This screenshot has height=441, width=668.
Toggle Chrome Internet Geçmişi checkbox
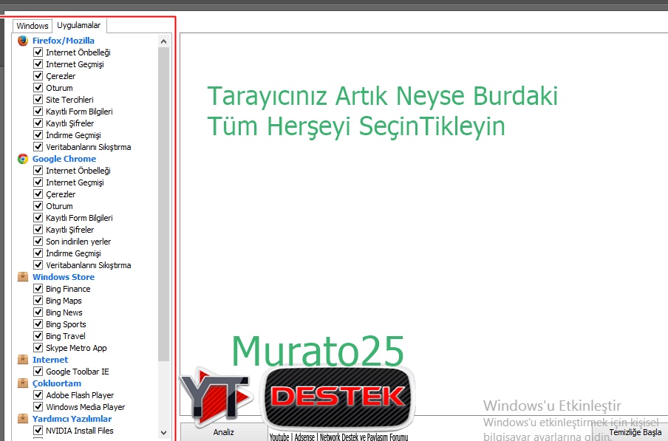(38, 182)
